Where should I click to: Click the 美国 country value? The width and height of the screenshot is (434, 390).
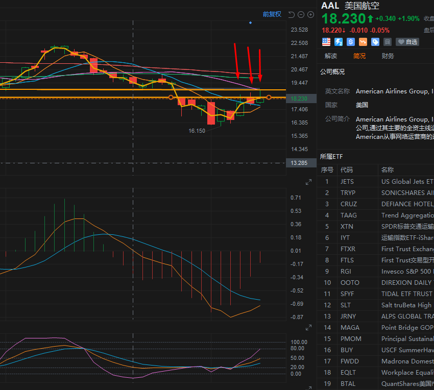[x=362, y=105]
